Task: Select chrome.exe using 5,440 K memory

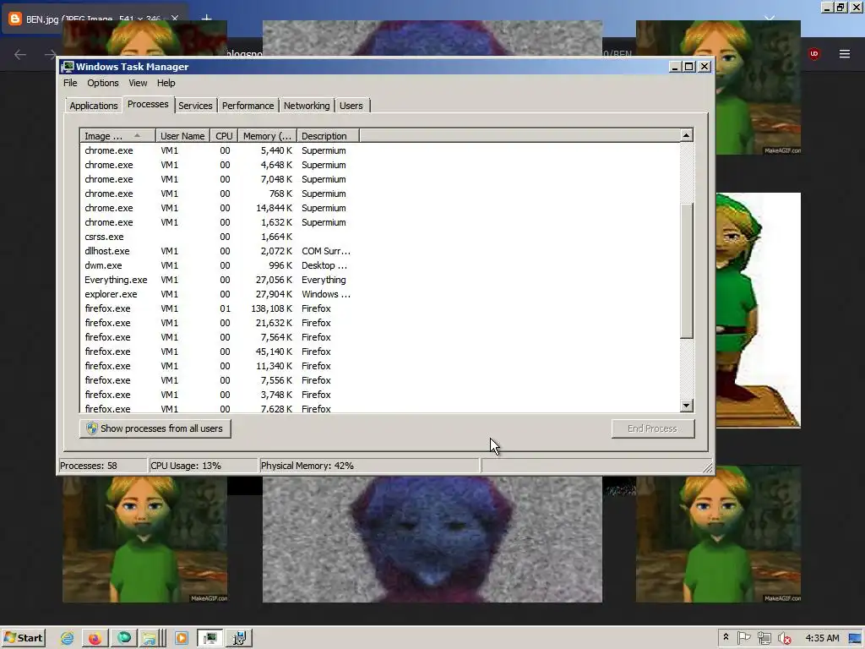Action: coord(379,150)
